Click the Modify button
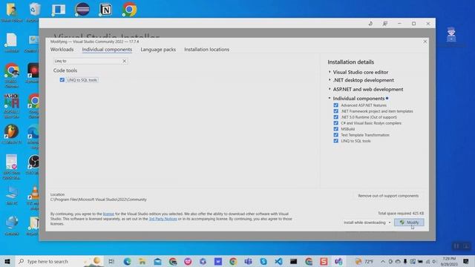This screenshot has height=267, width=475. coord(409,222)
